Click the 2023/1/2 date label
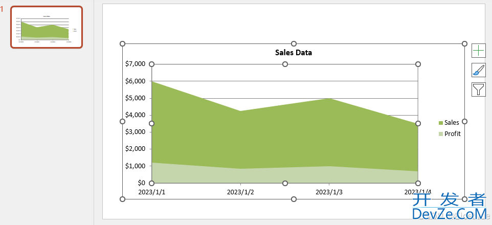 point(240,192)
